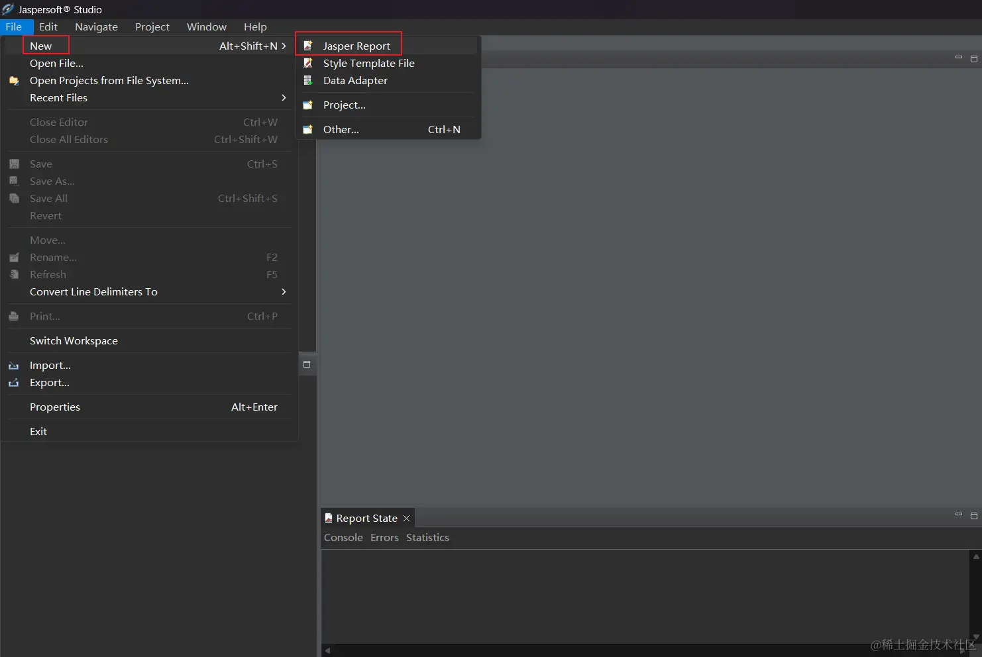Click the restore button on left sash
Image resolution: width=982 pixels, height=657 pixels.
pyautogui.click(x=307, y=364)
